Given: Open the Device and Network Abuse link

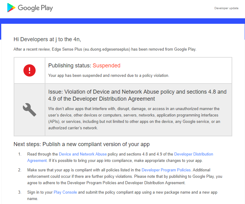Looking at the screenshot, I should 83,154.
